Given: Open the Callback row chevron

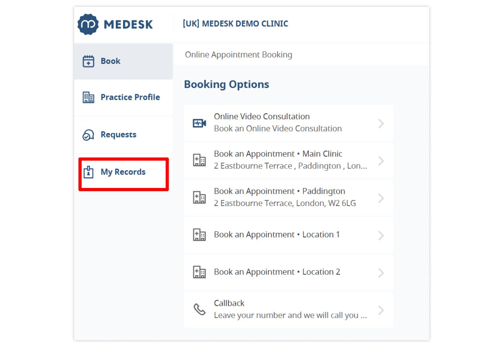Looking at the screenshot, I should [381, 310].
